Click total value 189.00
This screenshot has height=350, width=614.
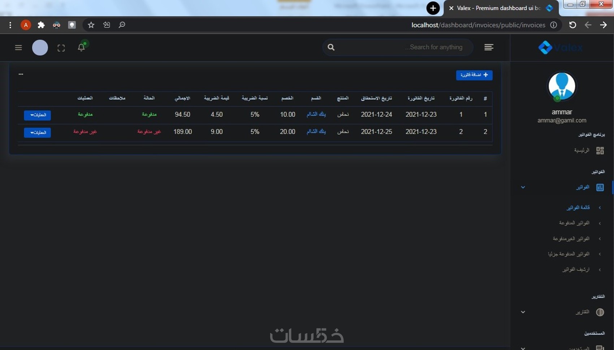[x=182, y=132]
